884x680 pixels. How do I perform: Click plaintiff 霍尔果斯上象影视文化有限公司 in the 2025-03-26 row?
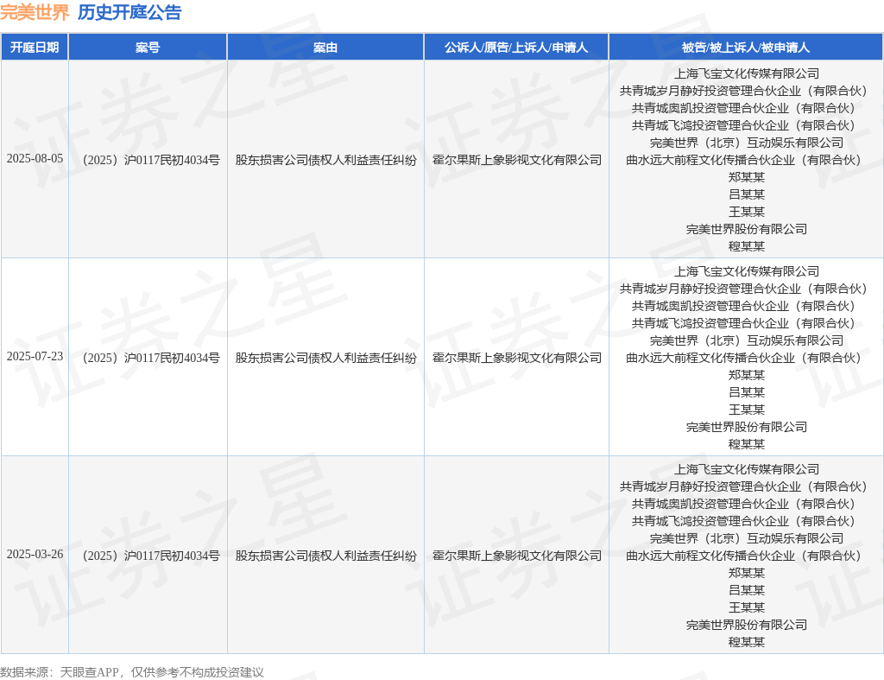(x=517, y=556)
